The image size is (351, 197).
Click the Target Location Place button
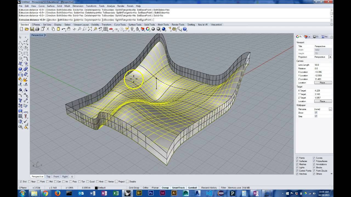point(323,101)
